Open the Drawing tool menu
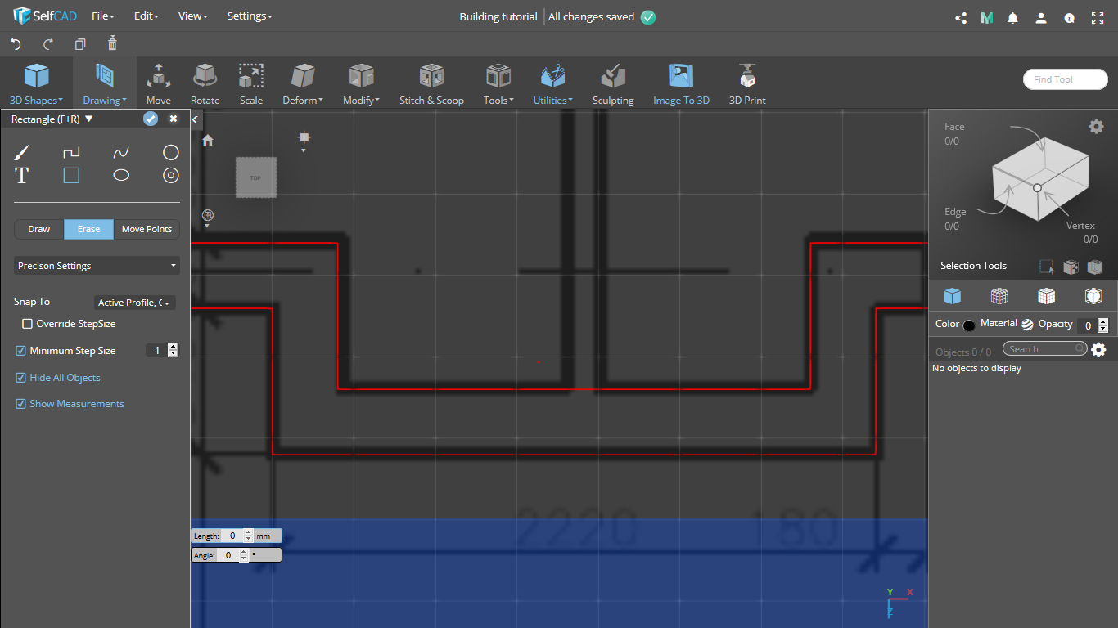1118x628 pixels. point(104,84)
